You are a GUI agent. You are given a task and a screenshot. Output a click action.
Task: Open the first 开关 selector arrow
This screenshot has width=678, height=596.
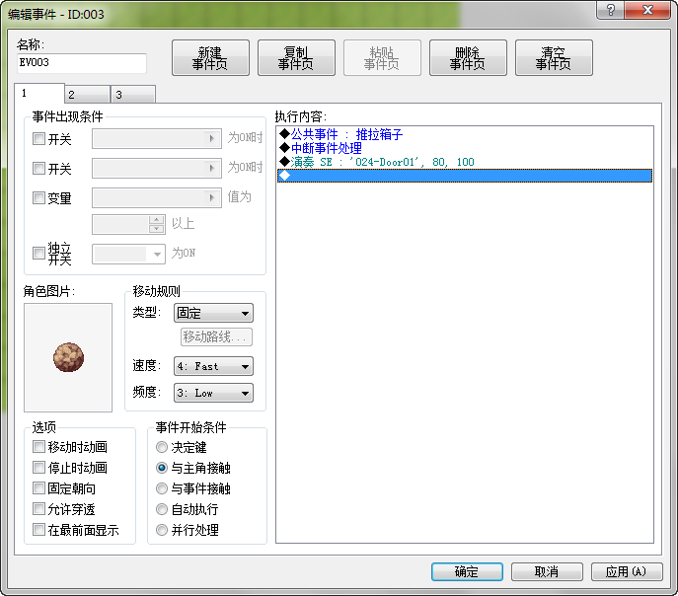pyautogui.click(x=211, y=138)
